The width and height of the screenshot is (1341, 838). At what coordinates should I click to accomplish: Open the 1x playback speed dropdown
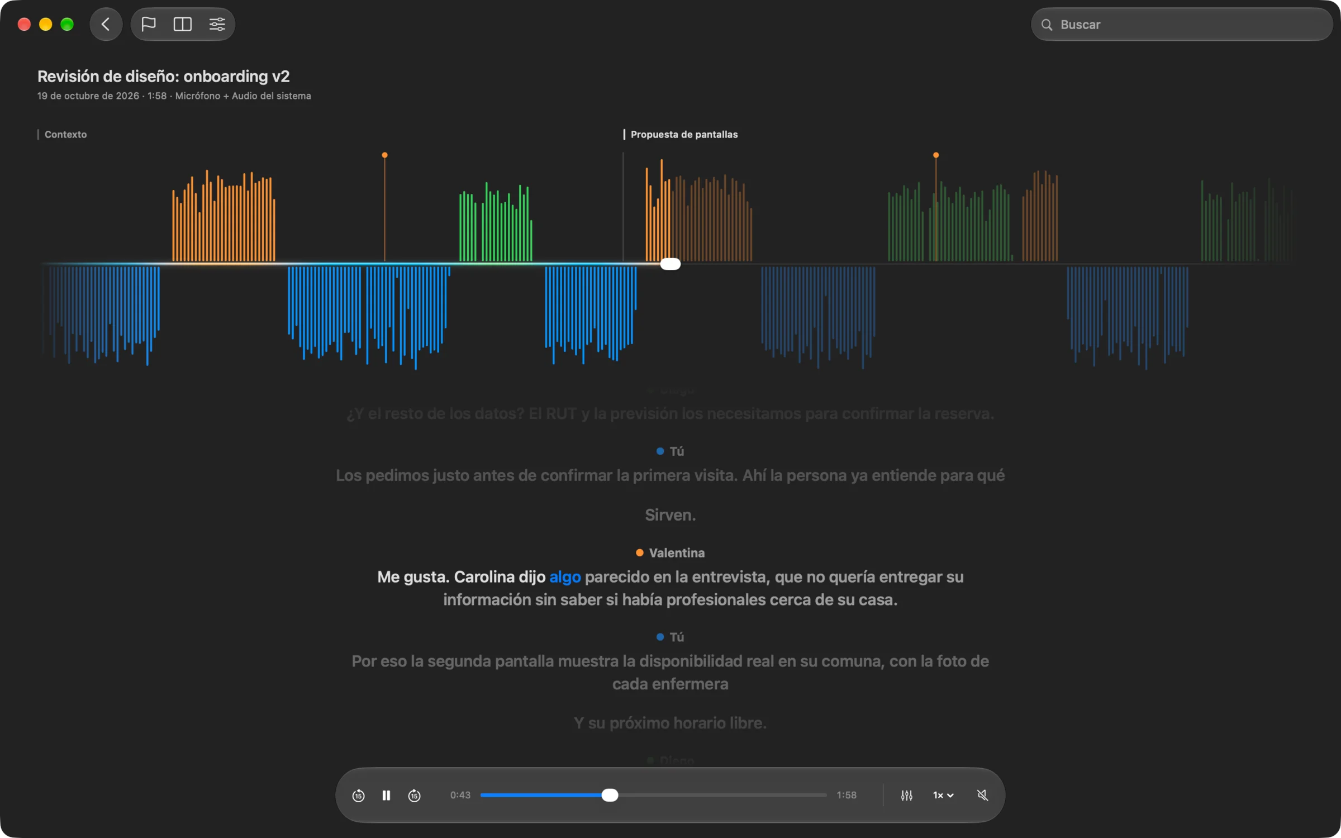tap(943, 795)
